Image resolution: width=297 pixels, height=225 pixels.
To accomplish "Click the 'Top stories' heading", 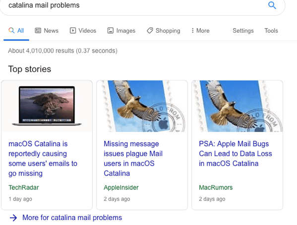I will [30, 69].
